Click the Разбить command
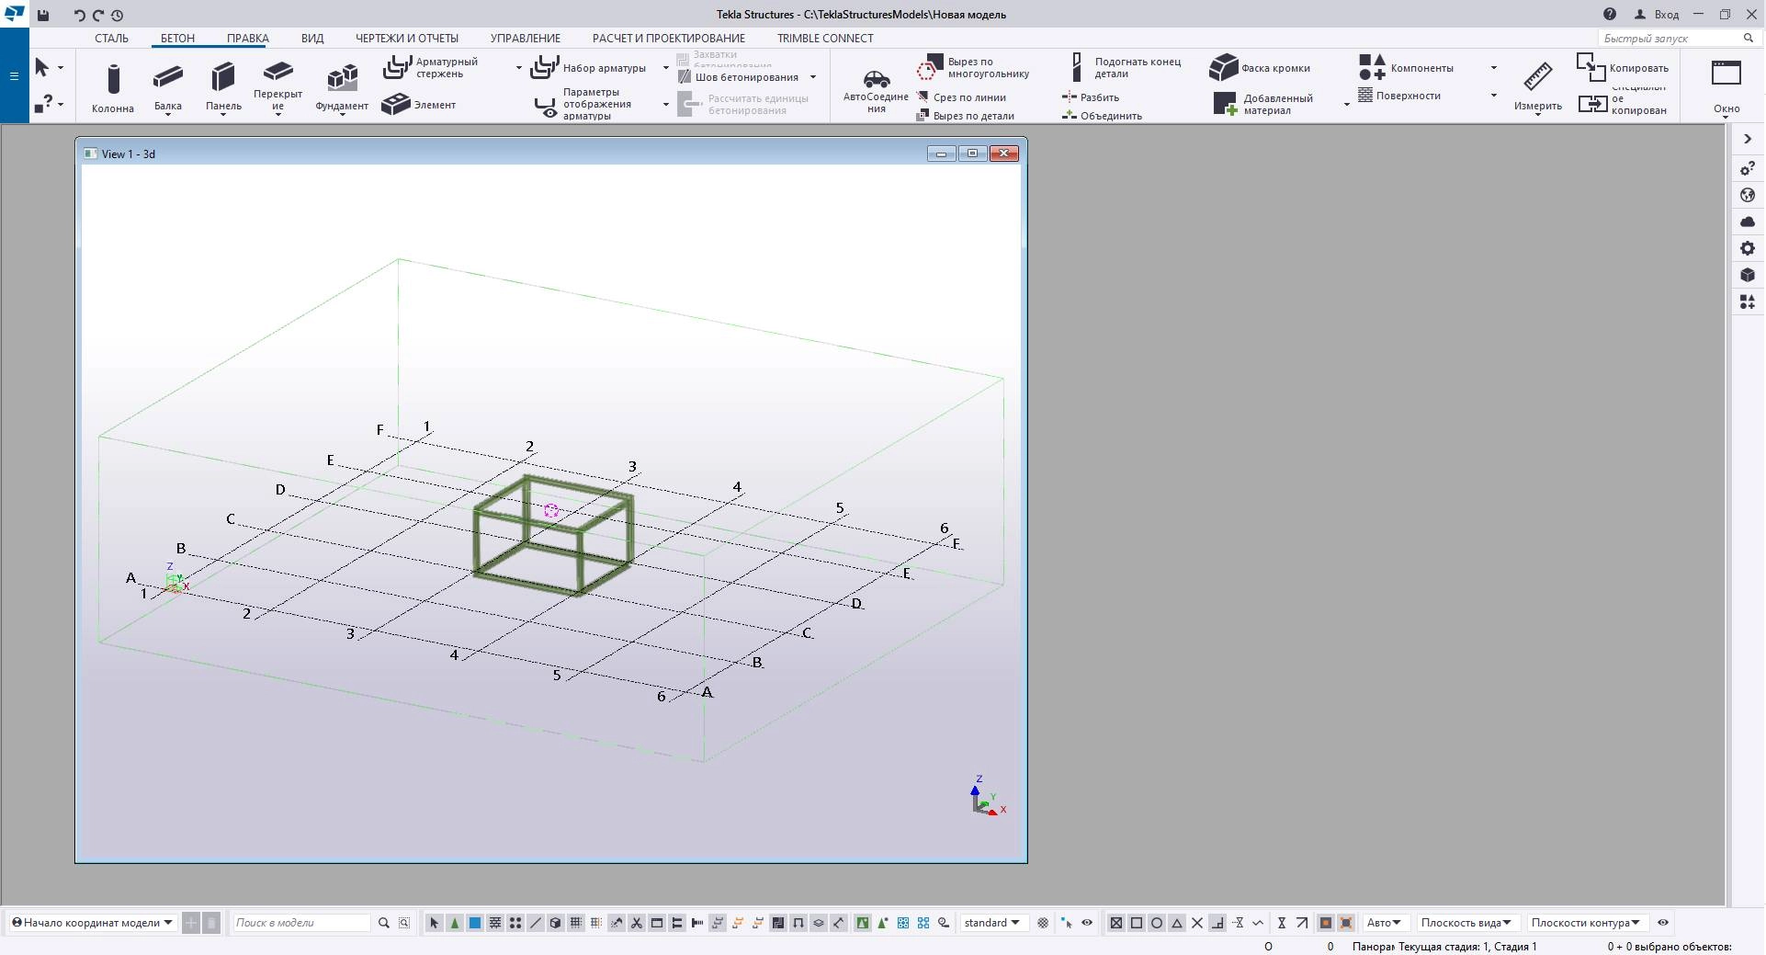 click(x=1091, y=97)
